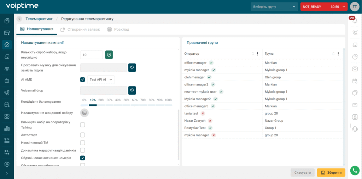Toggle the red cross beside Nazar Zvarych

210,121
